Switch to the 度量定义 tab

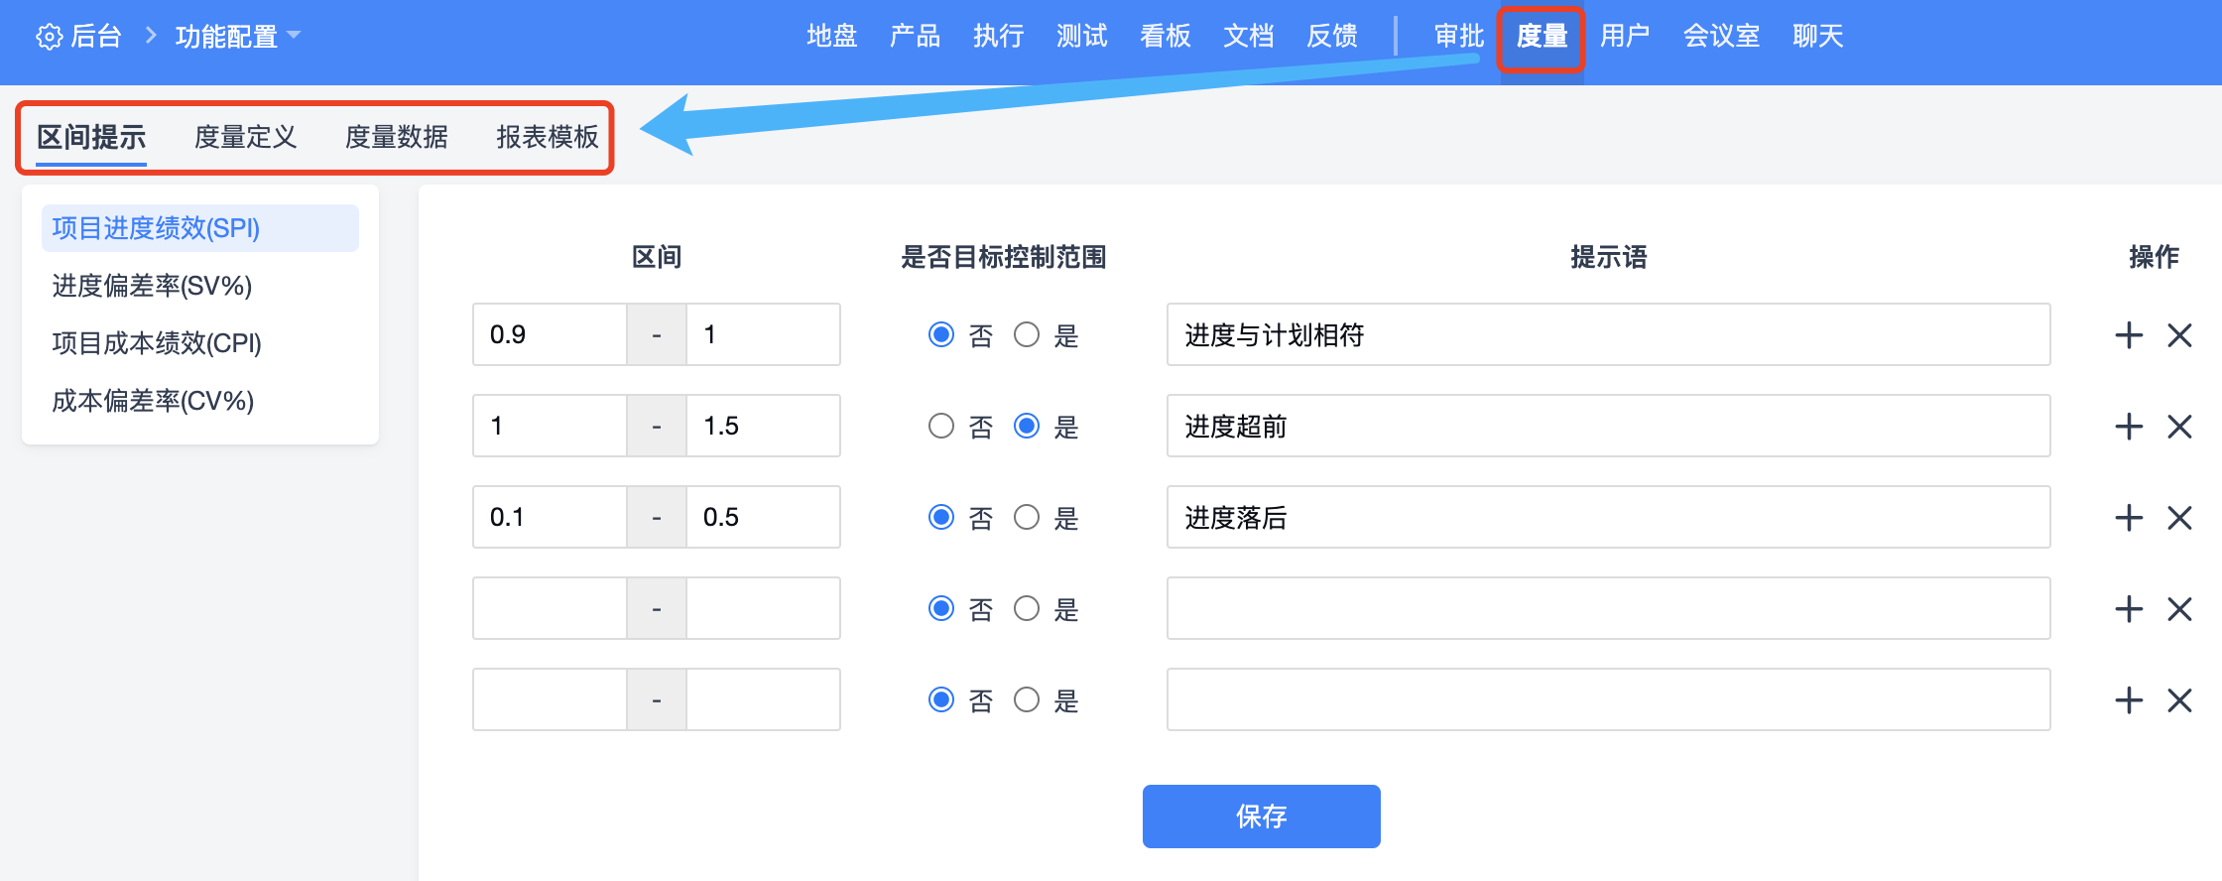pos(245,137)
